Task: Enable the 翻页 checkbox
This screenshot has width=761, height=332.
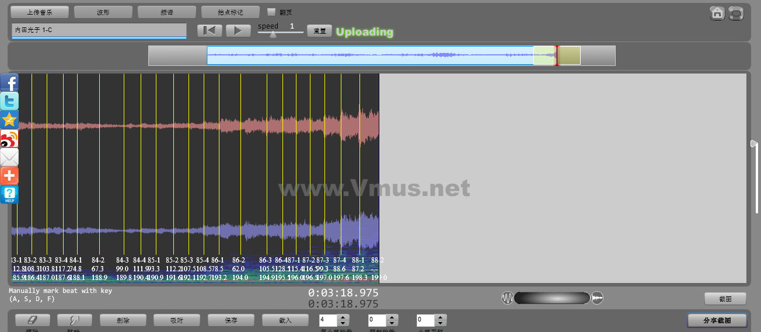Action: click(271, 12)
